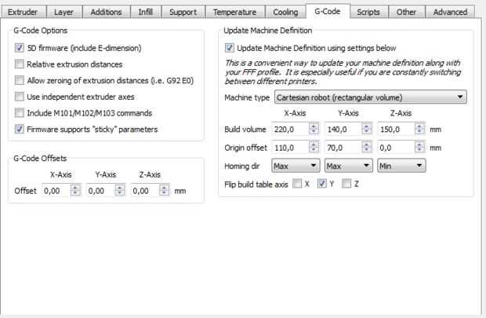Viewport: 486px width, 318px height.
Task: Switch to the Temperature tab
Action: click(234, 12)
